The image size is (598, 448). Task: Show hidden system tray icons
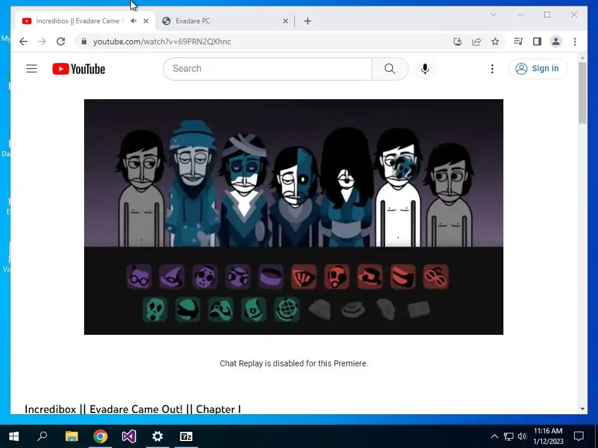(494, 436)
